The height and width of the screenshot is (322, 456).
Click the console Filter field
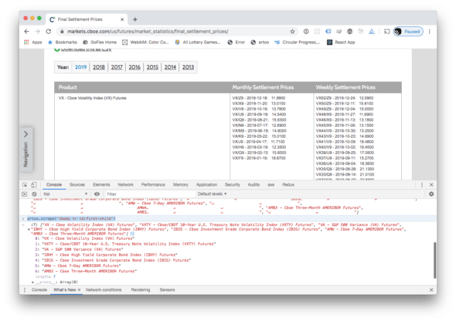click(149, 194)
